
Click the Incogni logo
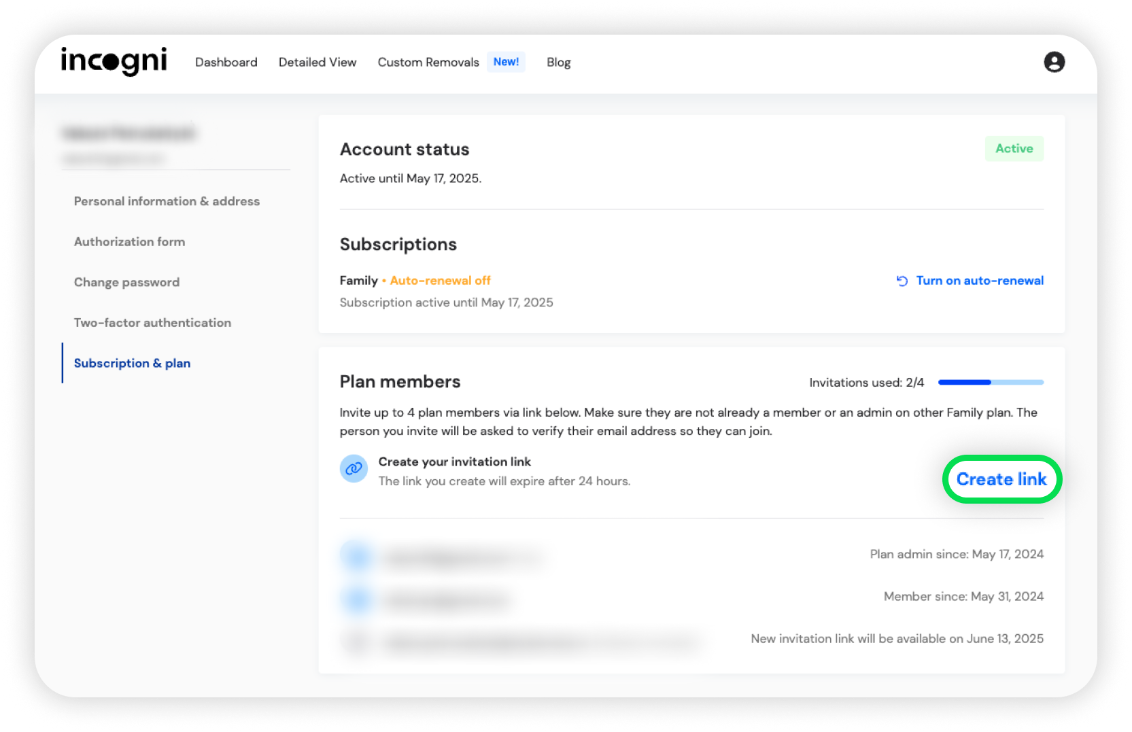(114, 61)
